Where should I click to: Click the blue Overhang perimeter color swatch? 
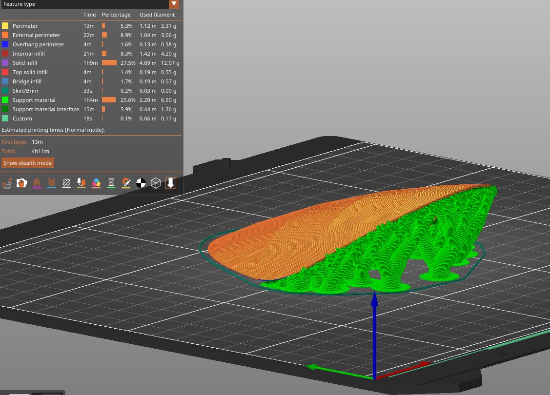[x=5, y=44]
